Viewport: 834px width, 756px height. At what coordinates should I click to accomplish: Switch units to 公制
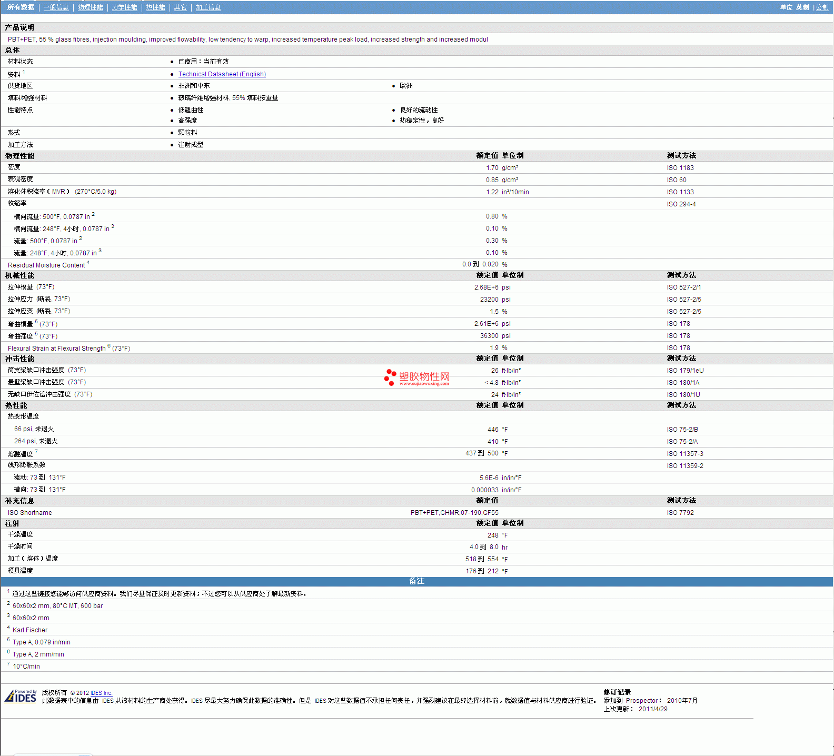822,7
